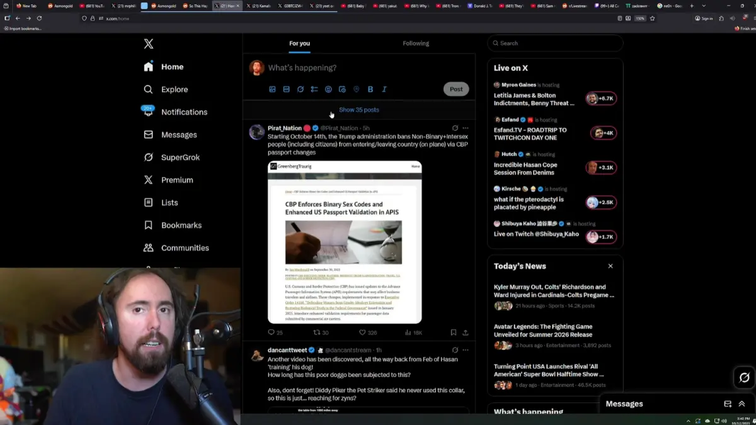The image size is (756, 425).
Task: Open a new browser tab
Action: click(692, 6)
